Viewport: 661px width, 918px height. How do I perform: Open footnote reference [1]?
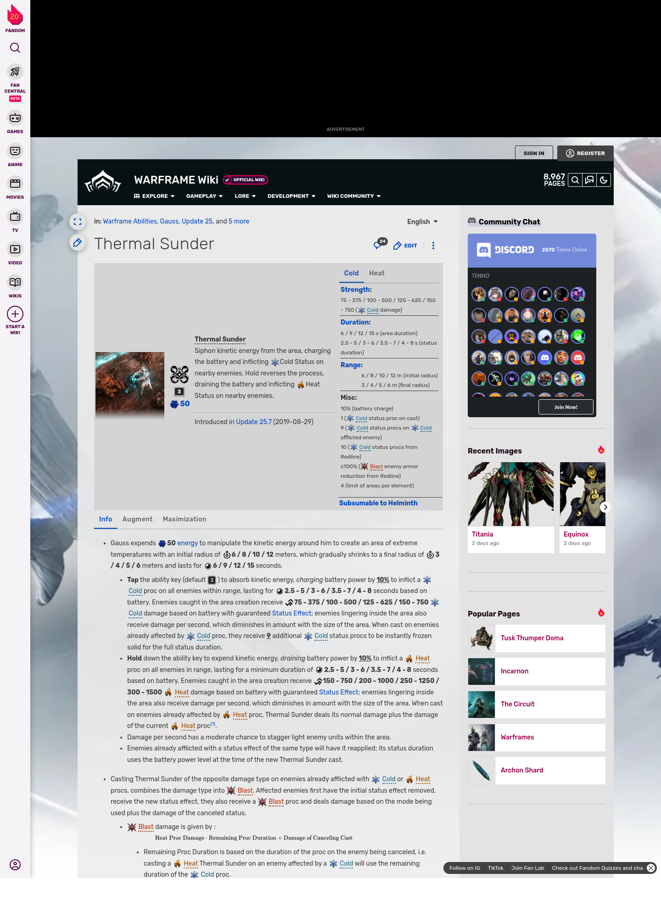click(213, 724)
